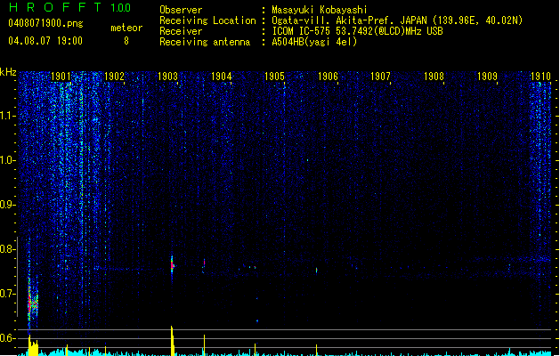Click the meteor label

pyautogui.click(x=126, y=28)
